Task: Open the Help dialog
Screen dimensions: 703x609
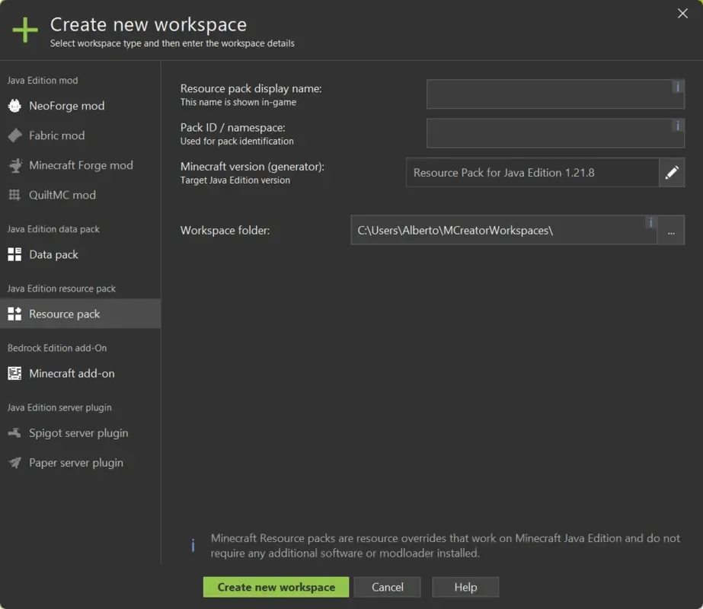Action: click(x=465, y=587)
